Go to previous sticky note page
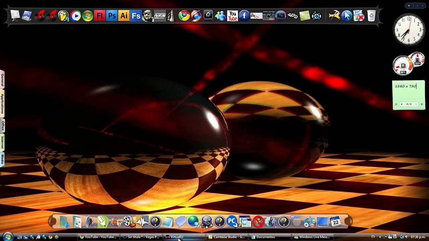The image size is (429, 241). 402,104
